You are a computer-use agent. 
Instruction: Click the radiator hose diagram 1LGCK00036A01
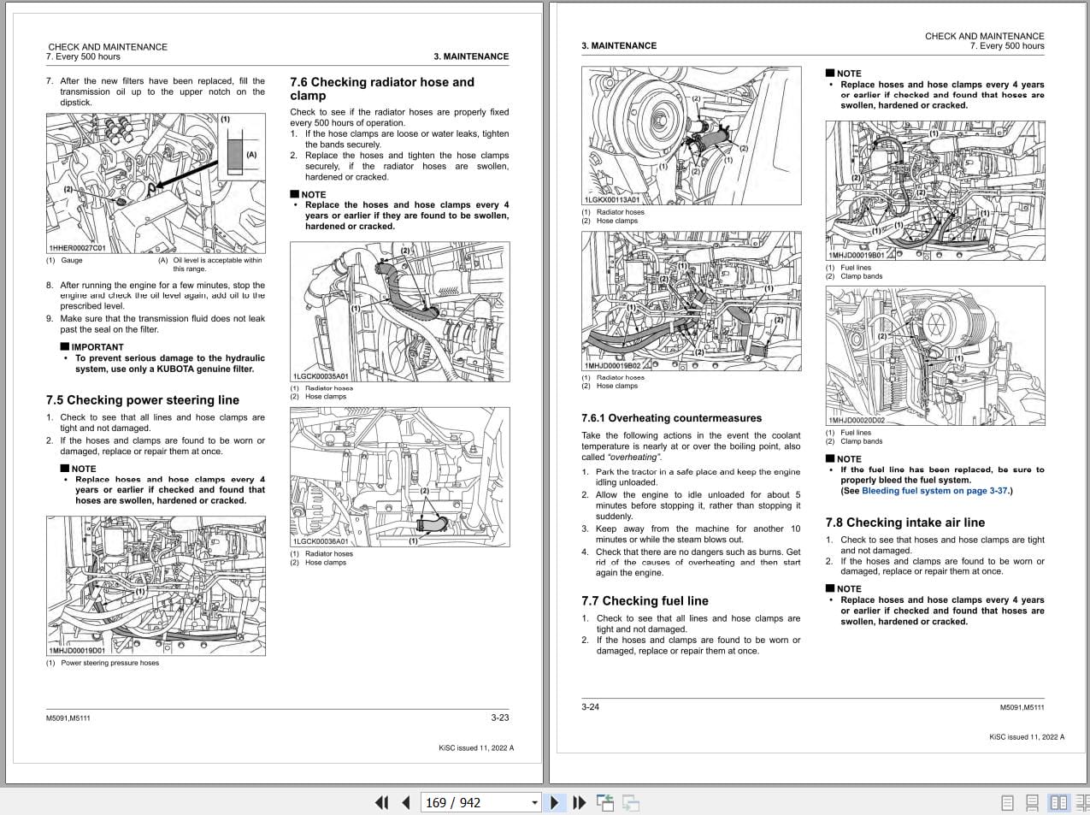click(399, 476)
